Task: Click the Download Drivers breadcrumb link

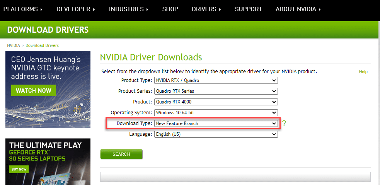Action: pyautogui.click(x=42, y=45)
